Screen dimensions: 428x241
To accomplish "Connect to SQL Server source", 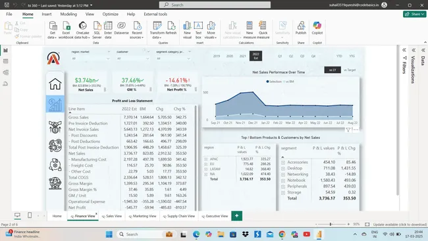I will [97, 30].
